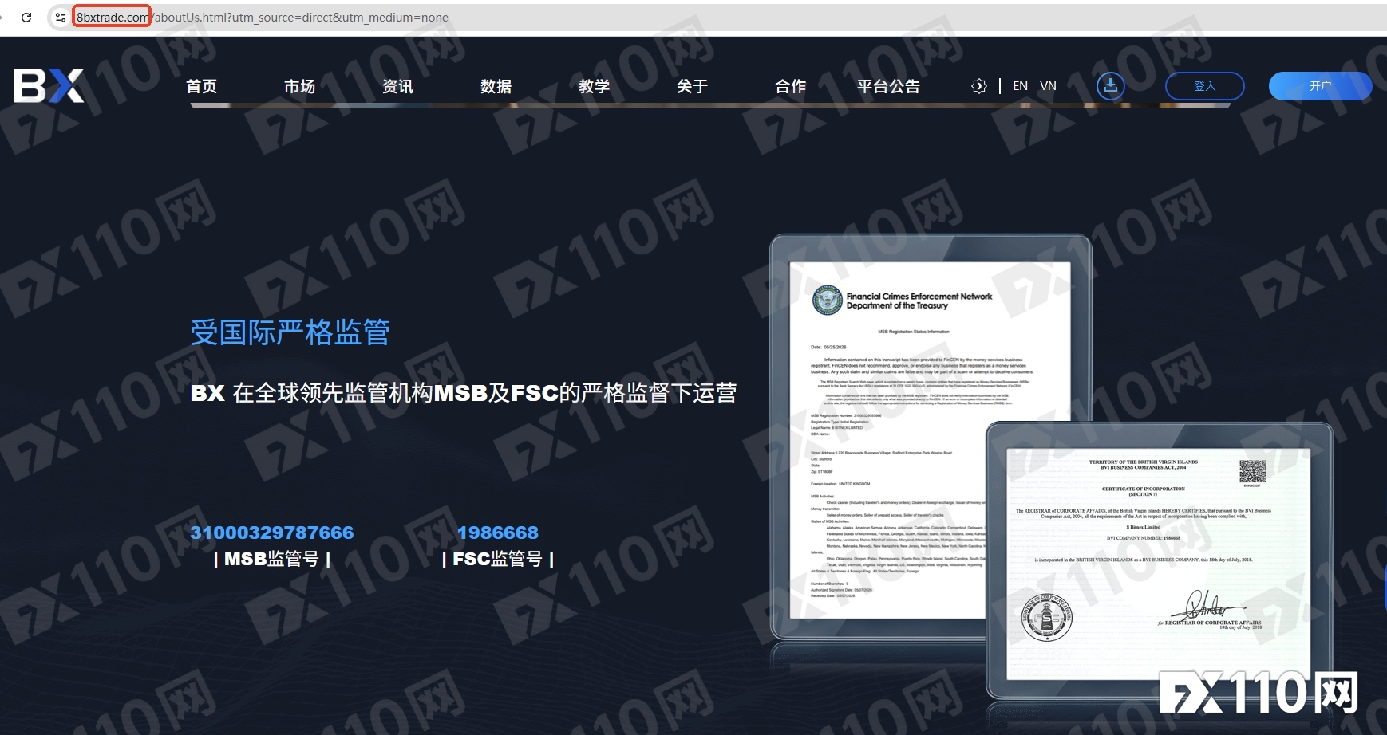Open the 关于 menu item

pos(693,86)
